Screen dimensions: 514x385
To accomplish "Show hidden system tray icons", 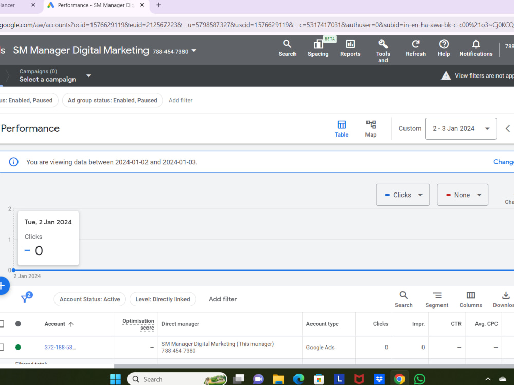I will pyautogui.click(x=488, y=379).
